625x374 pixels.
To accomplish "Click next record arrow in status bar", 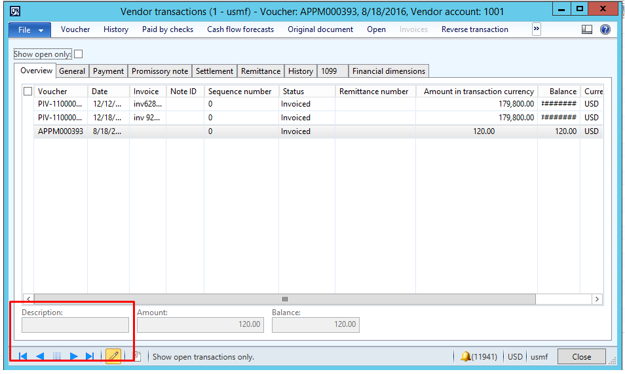I will click(73, 356).
